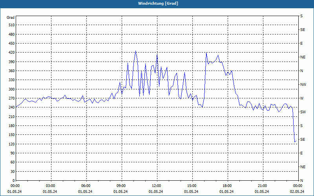This screenshot has height=196, width=314.
Task: Select the E compass label beside the 90 gridline
Action: tap(301, 153)
